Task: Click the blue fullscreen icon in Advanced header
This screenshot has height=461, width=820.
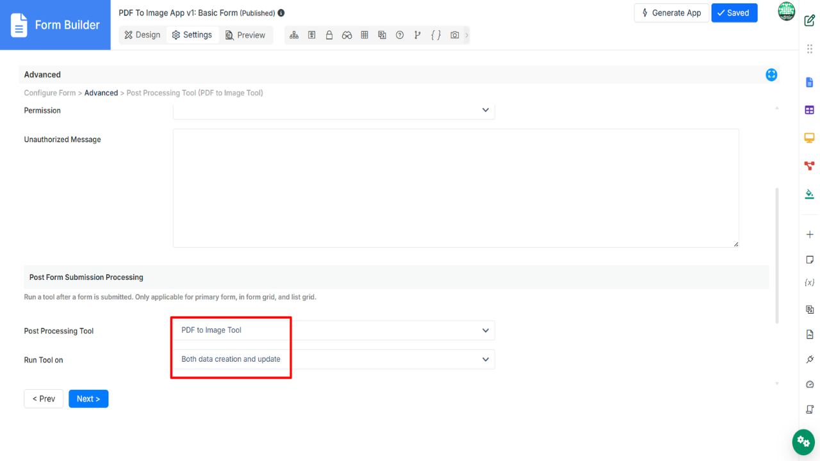Action: coord(771,75)
